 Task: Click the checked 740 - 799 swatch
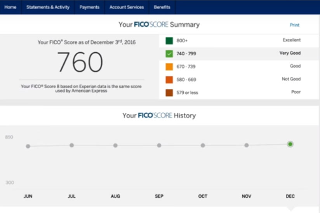pyautogui.click(x=169, y=54)
